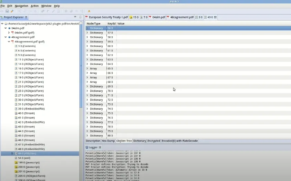
Task: Close the Logger view
Action: click(100, 147)
